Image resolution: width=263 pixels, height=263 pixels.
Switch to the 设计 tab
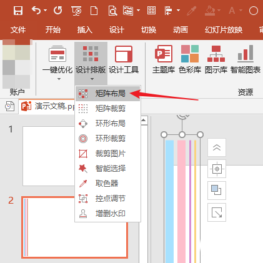point(117,30)
